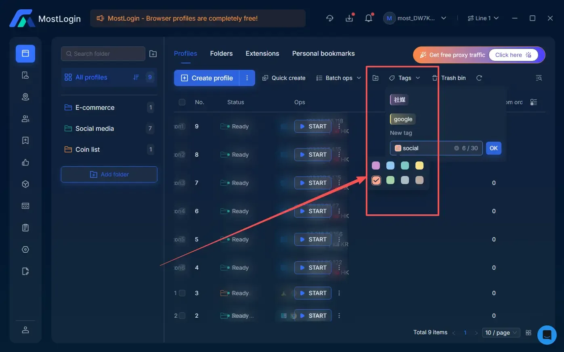Pick the yellow tag color swatch
564x352 pixels.
point(419,166)
